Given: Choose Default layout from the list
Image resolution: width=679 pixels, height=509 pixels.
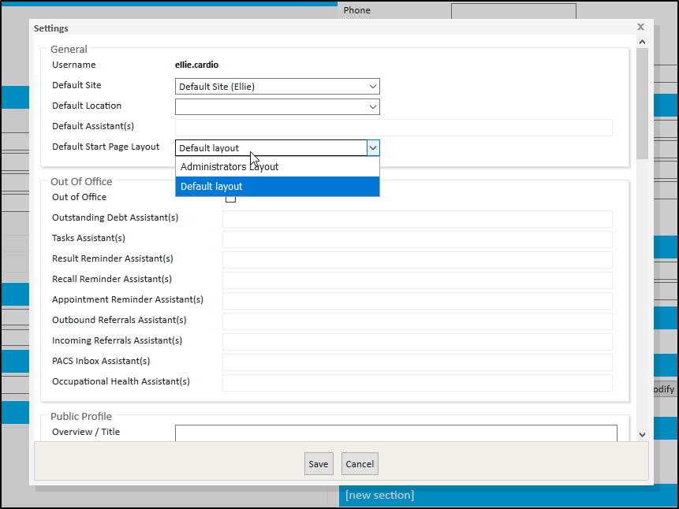Looking at the screenshot, I should (277, 187).
